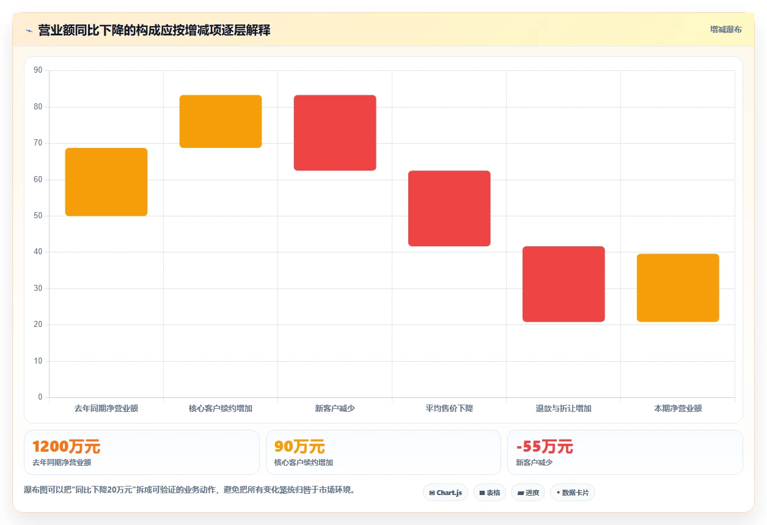Click the 进度 chip
Image resolution: width=767 pixels, height=525 pixels.
coord(528,493)
